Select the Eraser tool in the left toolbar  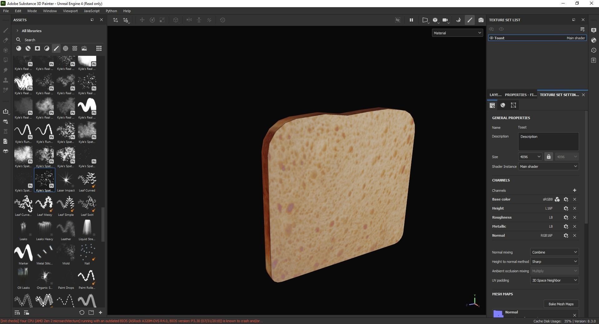coord(6,40)
